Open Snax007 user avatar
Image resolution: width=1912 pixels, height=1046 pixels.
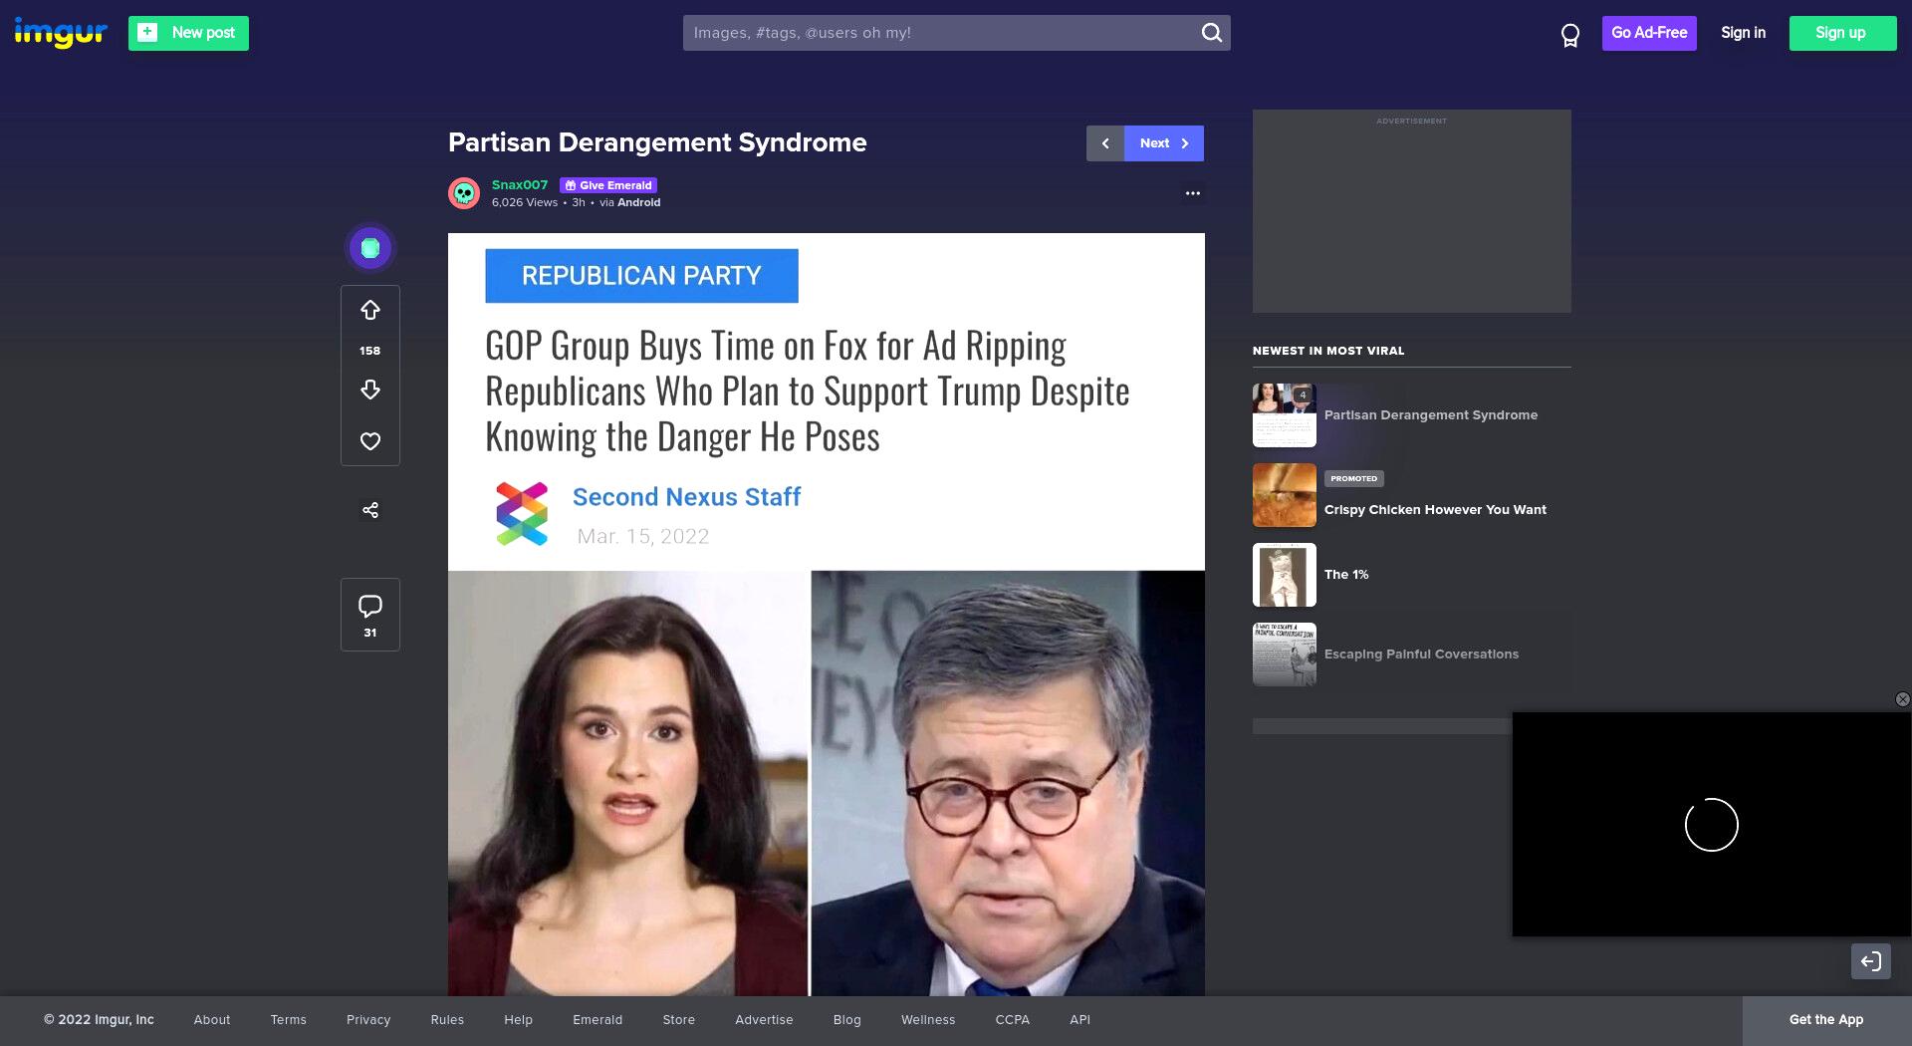coord(464,193)
